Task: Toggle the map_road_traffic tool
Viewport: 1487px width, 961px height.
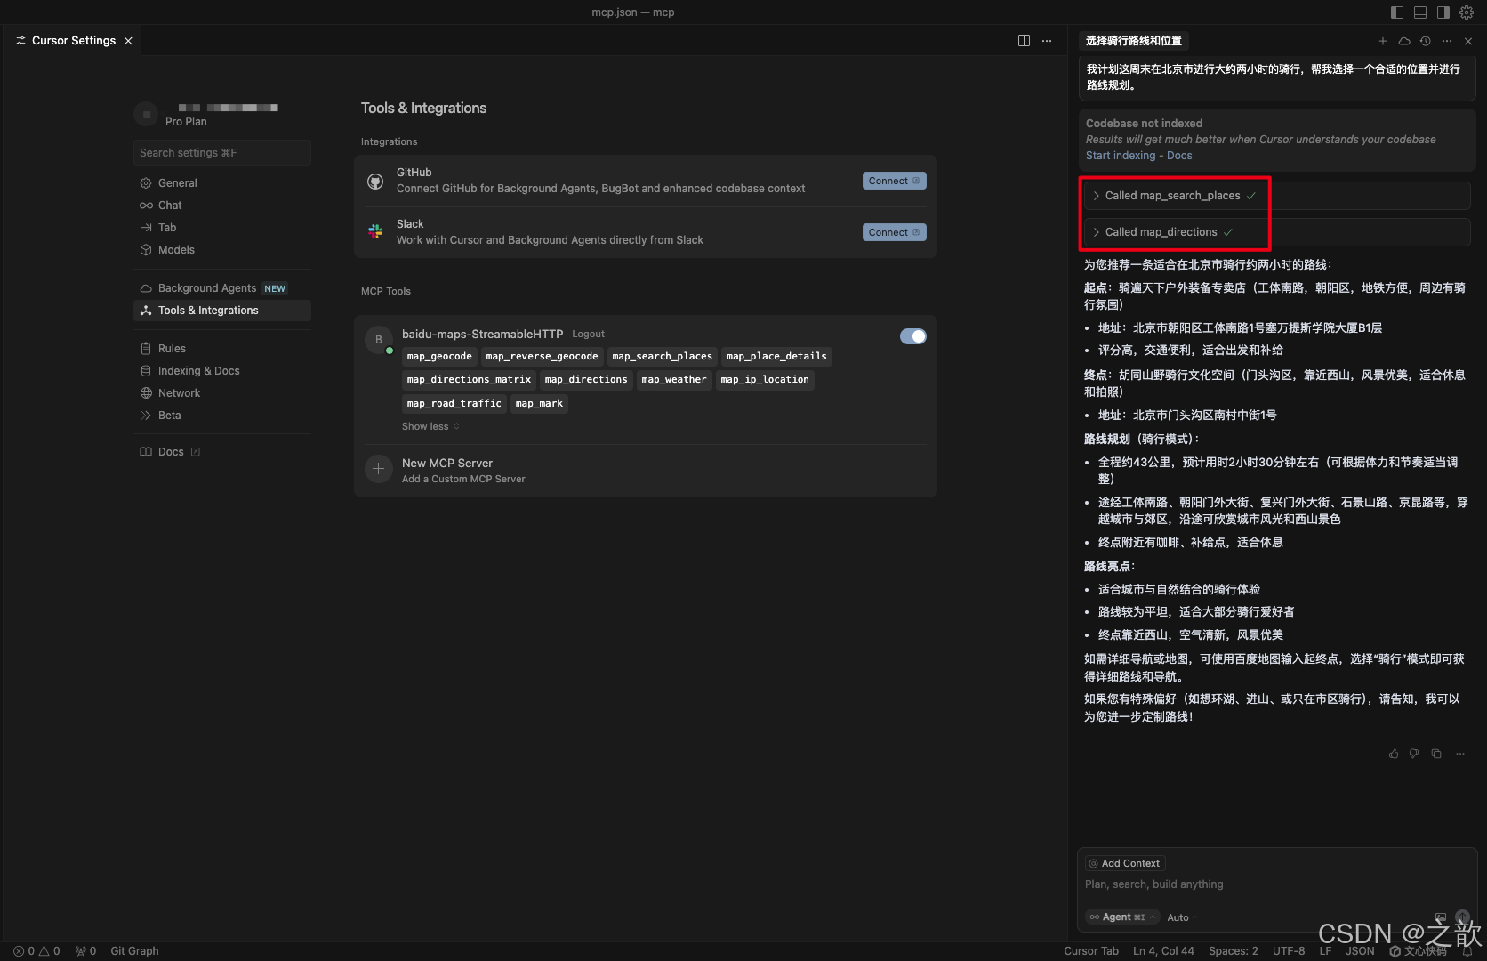Action: point(454,404)
